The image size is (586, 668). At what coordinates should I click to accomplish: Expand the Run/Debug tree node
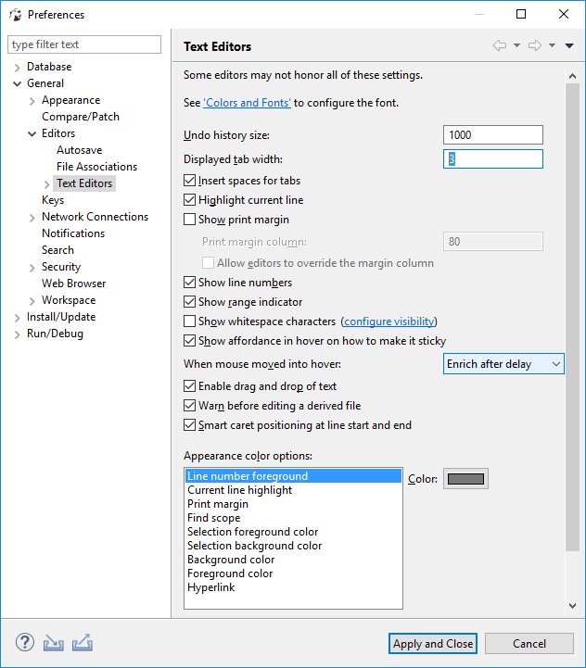click(x=17, y=334)
